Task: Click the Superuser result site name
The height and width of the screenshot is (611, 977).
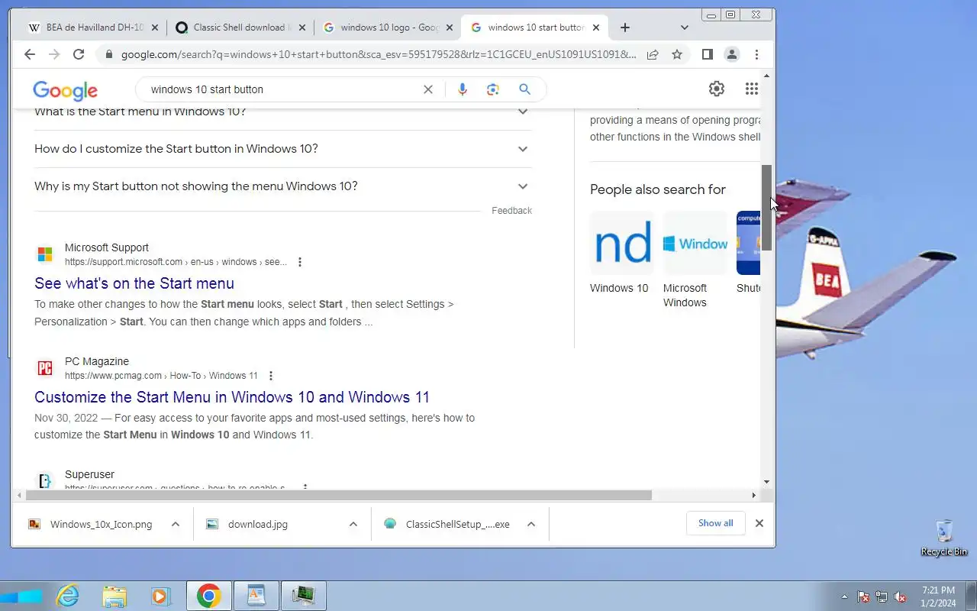Action: pos(89,474)
